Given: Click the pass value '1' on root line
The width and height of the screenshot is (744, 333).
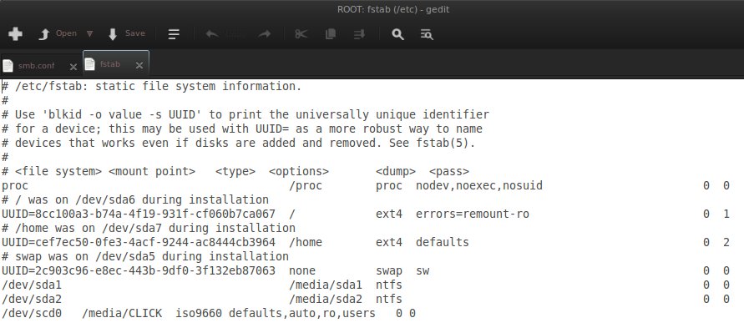Looking at the screenshot, I should pos(726,214).
